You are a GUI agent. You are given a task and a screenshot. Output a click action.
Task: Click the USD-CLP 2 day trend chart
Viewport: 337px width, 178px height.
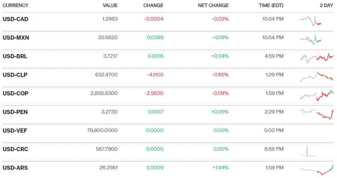(316, 76)
